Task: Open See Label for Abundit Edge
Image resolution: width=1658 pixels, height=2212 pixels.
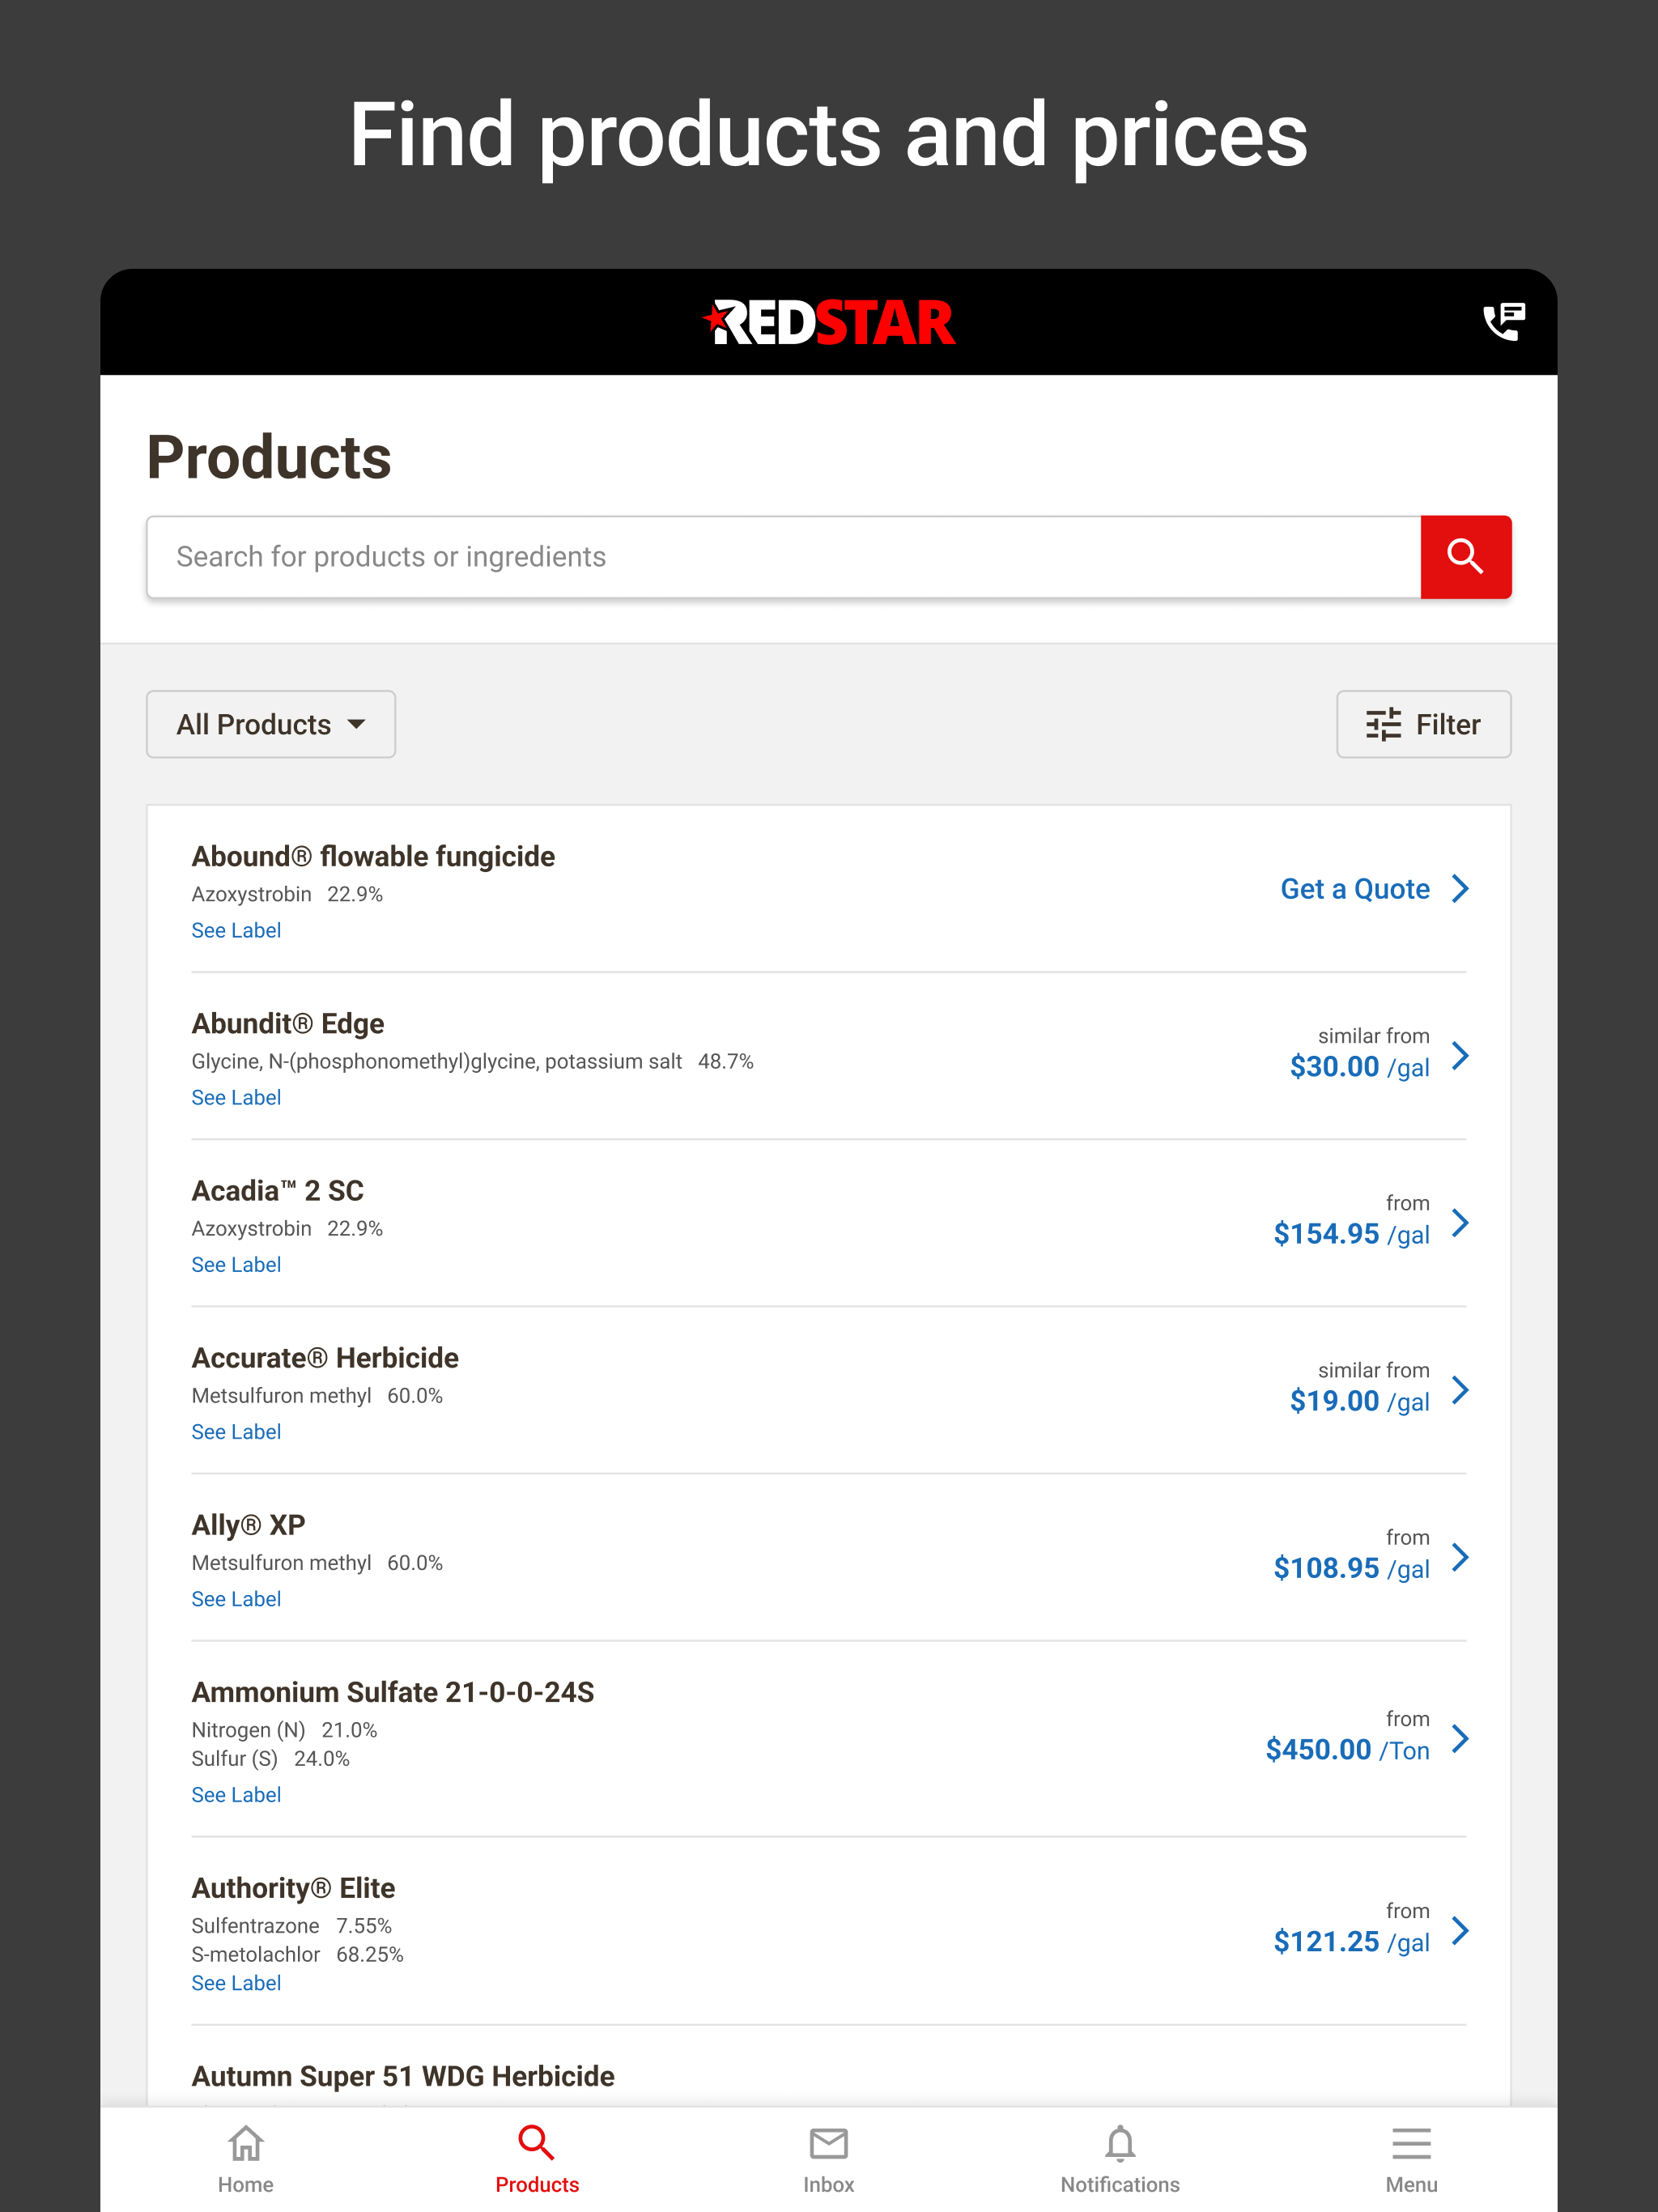Action: coord(236,1097)
